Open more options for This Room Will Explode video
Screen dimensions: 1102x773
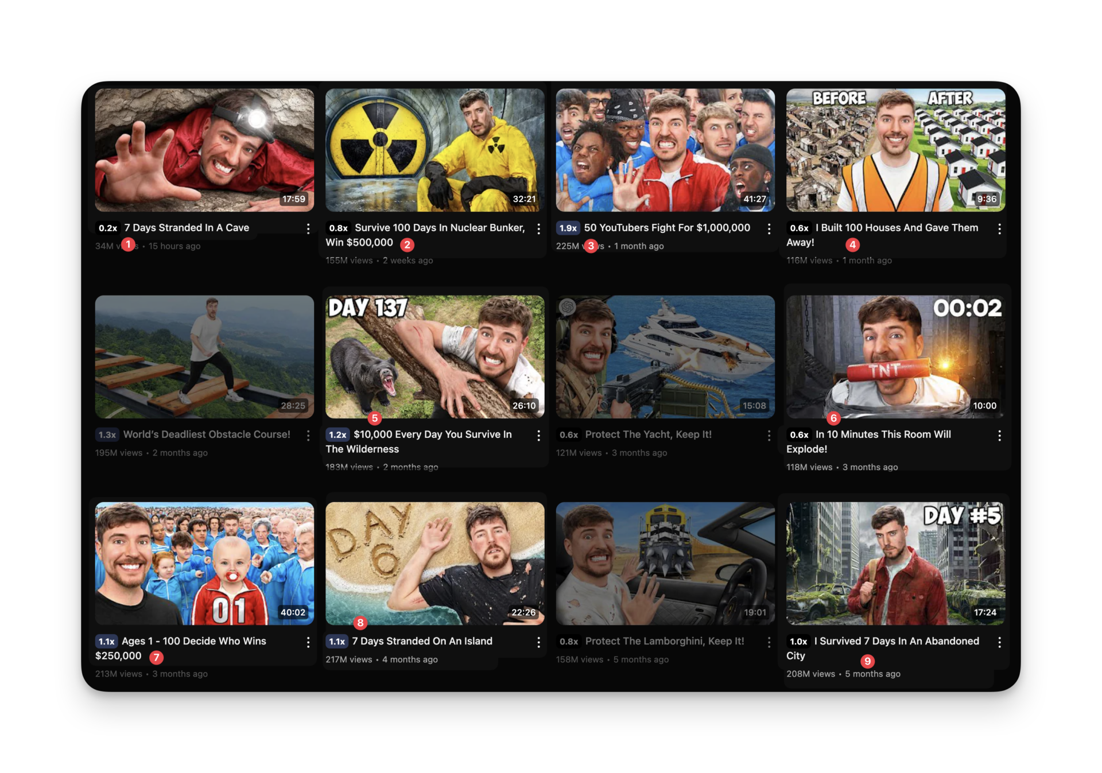tap(999, 436)
